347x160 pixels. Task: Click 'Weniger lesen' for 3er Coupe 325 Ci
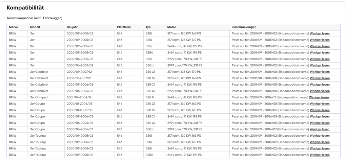coord(320,117)
